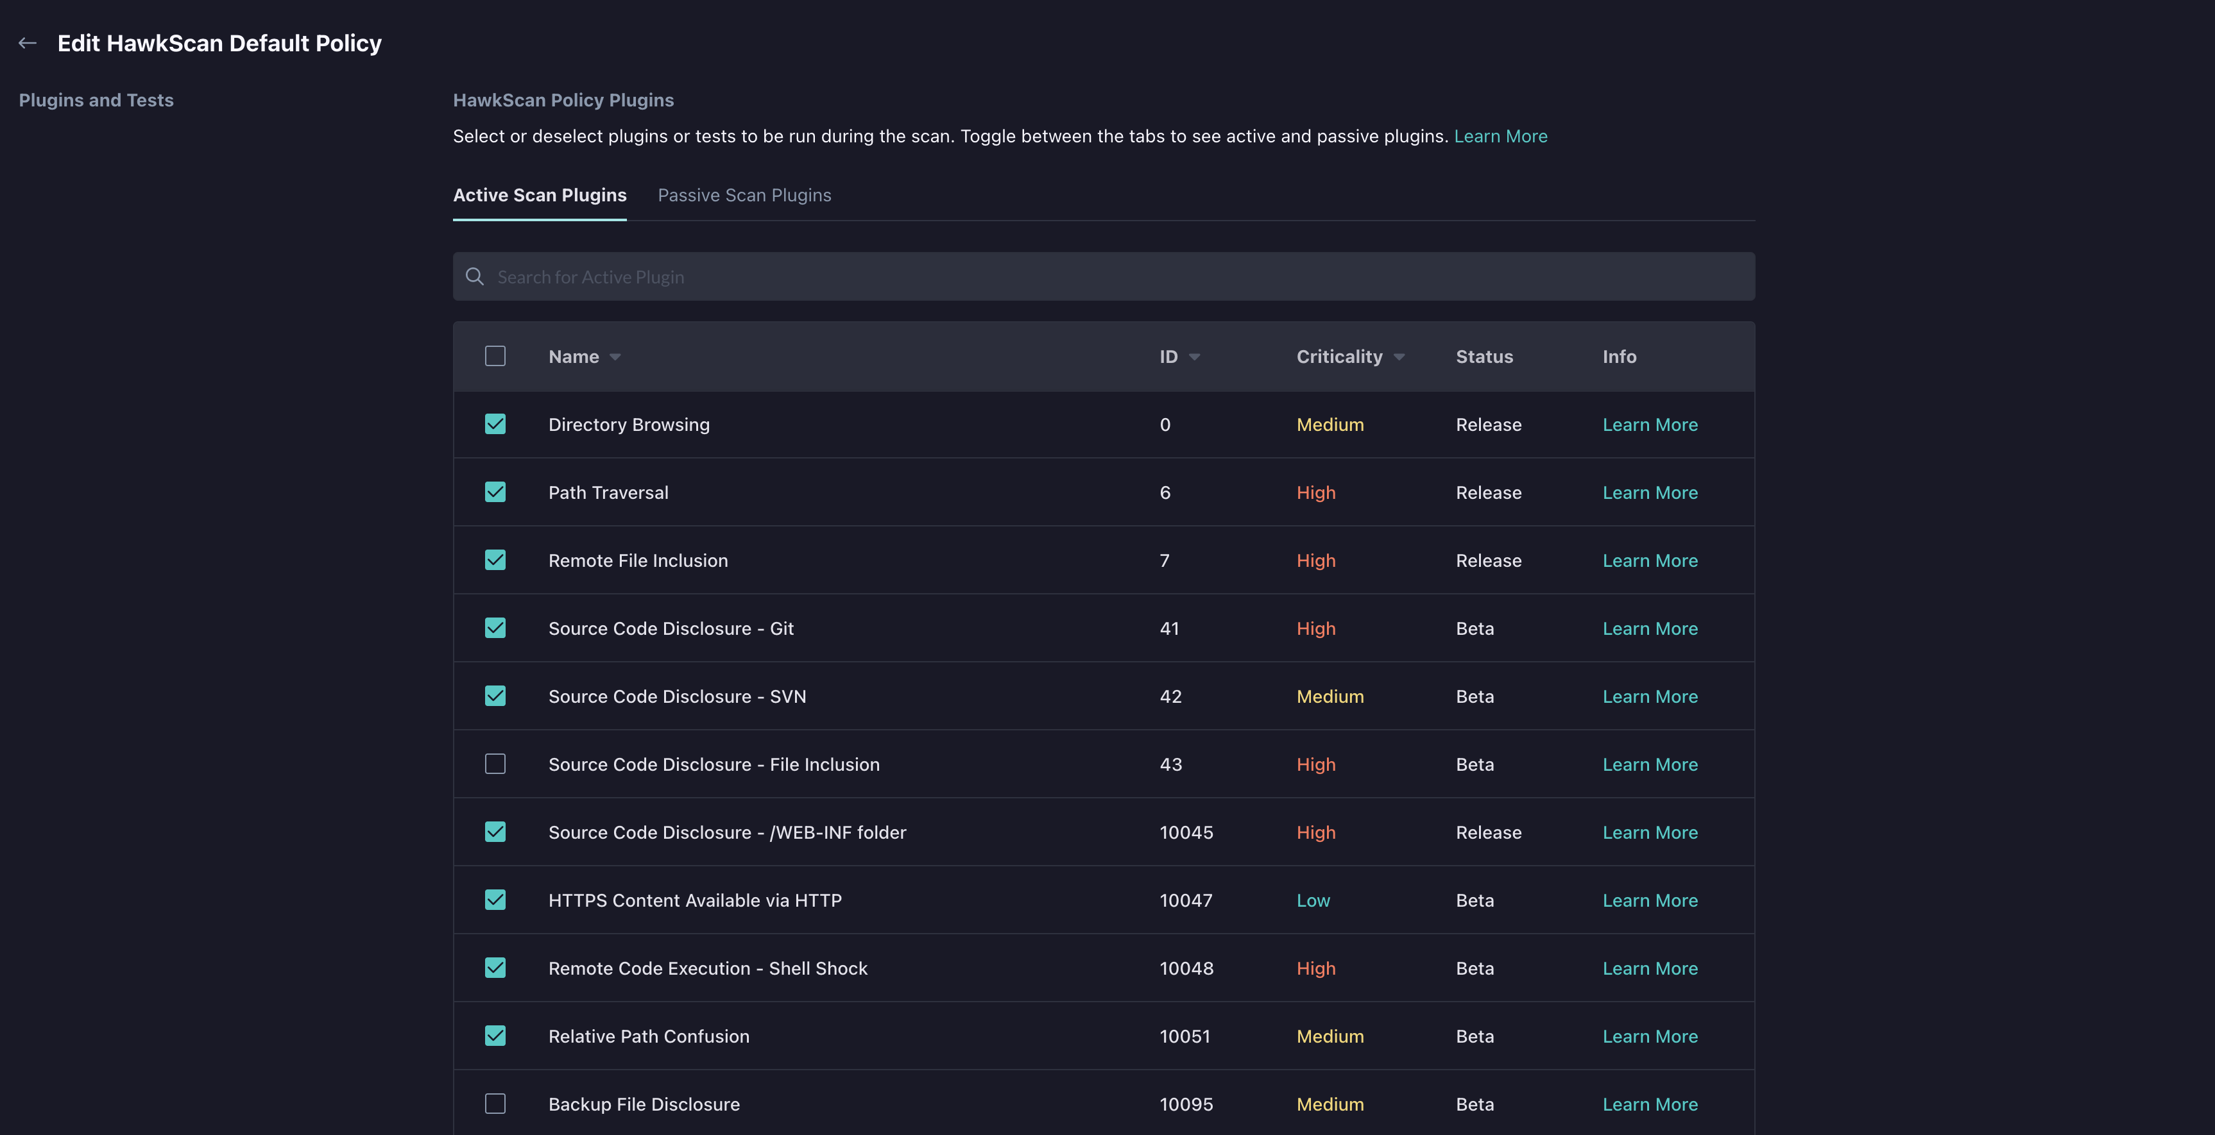Click the magnifying glass search icon
2215x1135 pixels.
click(475, 276)
